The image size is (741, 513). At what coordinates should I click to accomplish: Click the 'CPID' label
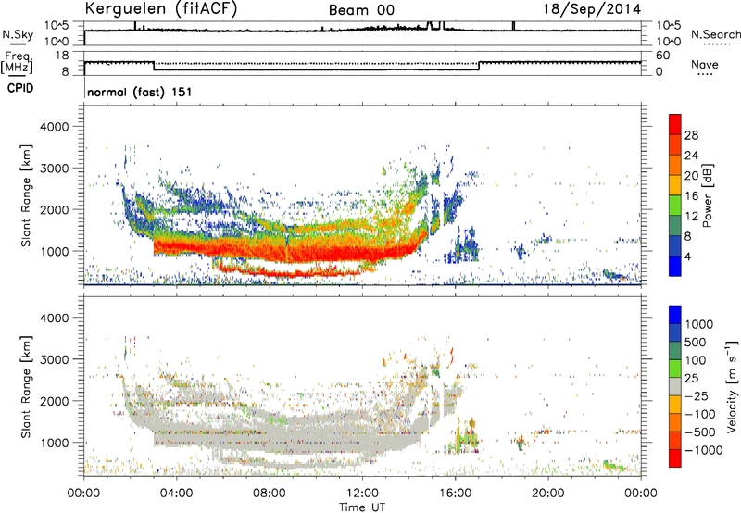(x=20, y=88)
